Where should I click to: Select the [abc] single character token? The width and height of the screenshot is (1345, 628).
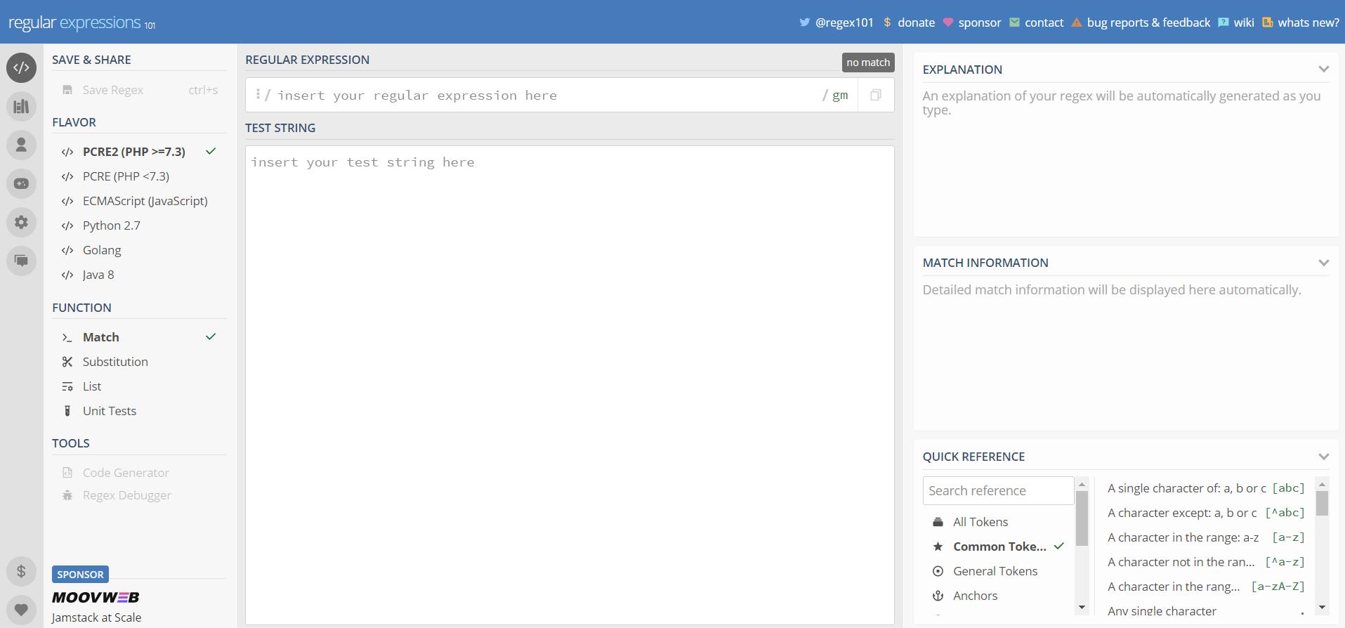click(1206, 488)
